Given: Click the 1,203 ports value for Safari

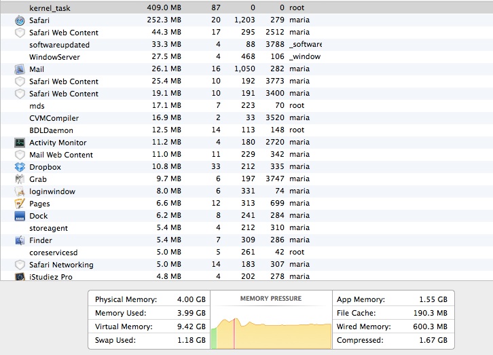Looking at the screenshot, I should pyautogui.click(x=244, y=20).
